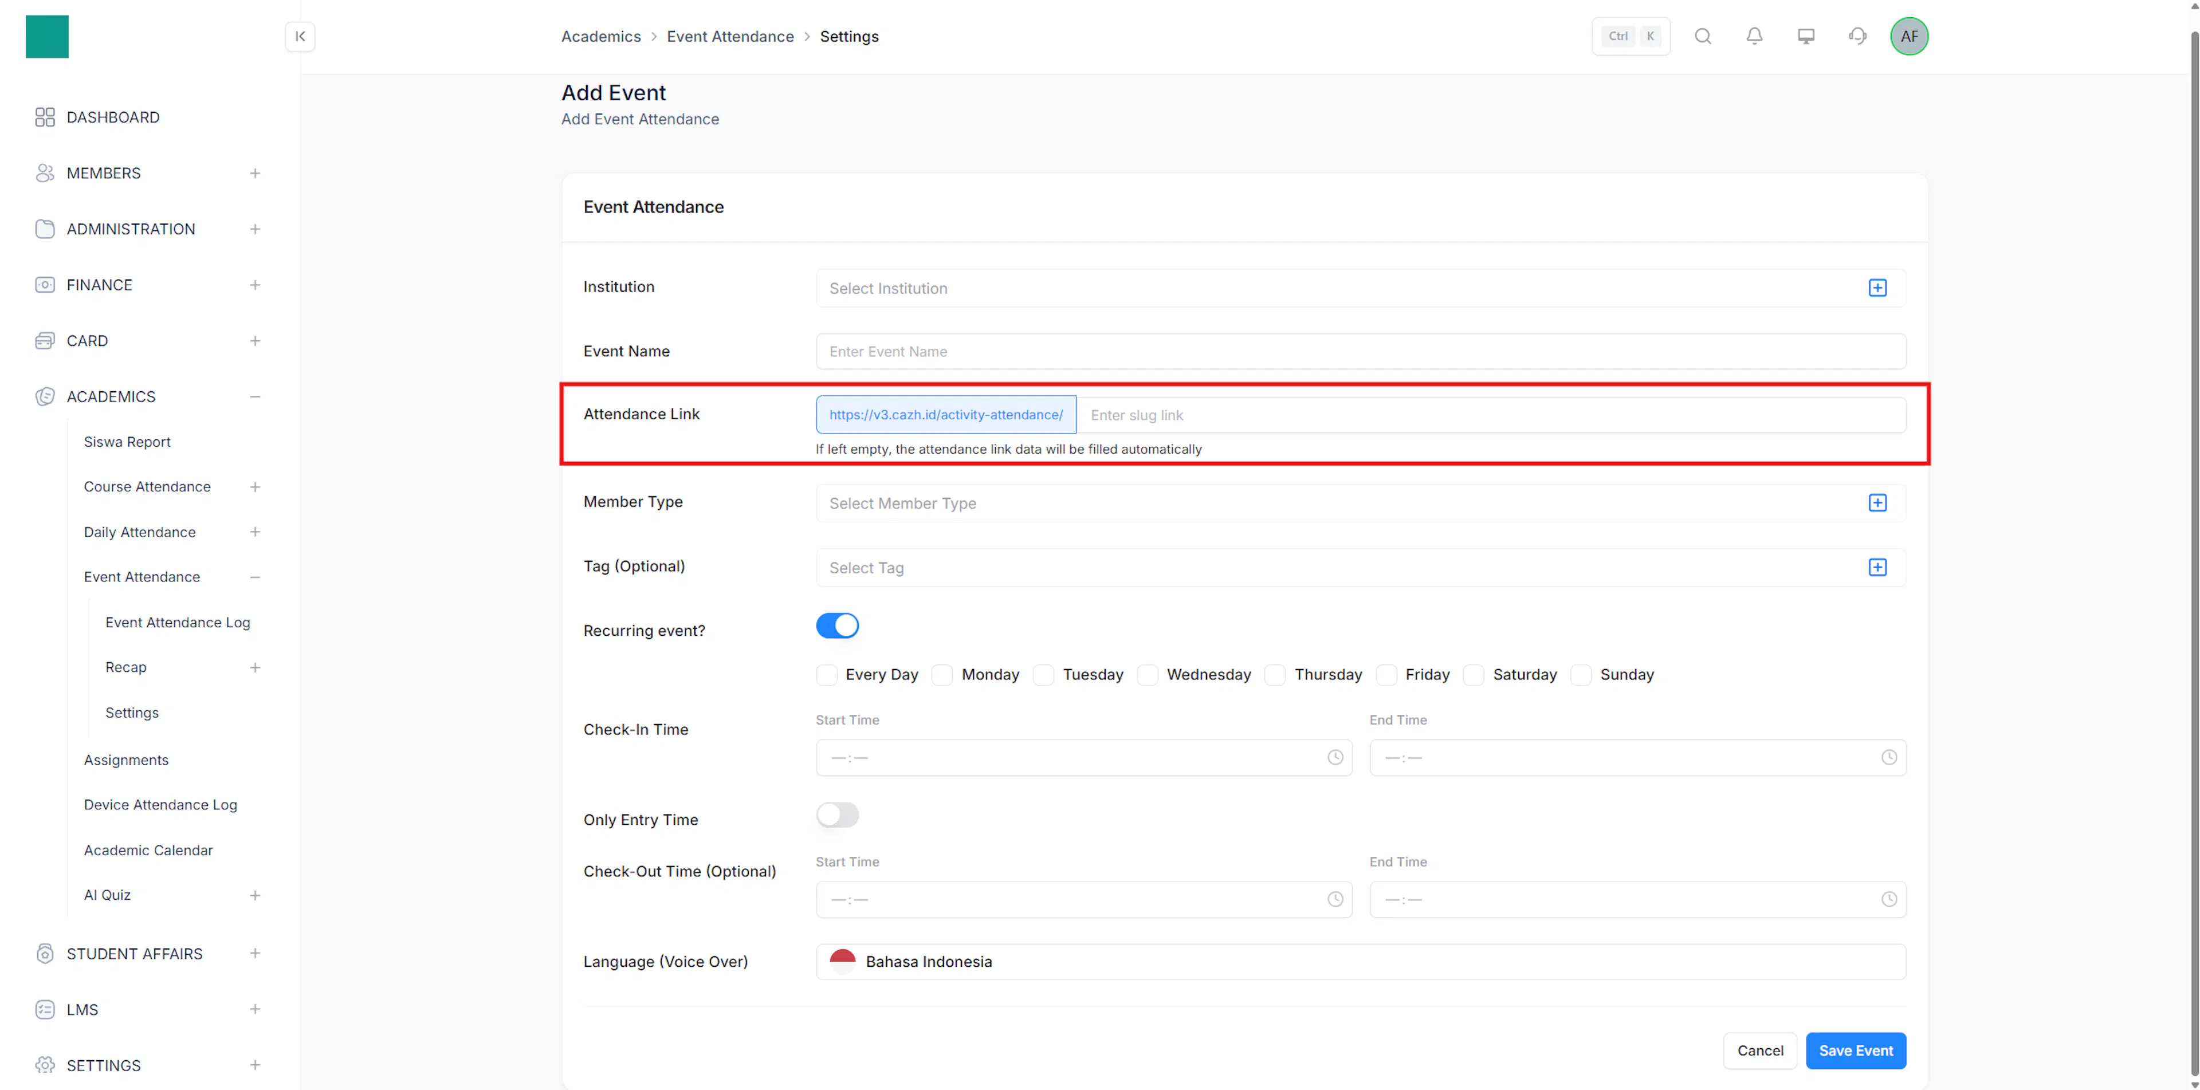Click the Event Name input field
Image resolution: width=2200 pixels, height=1090 pixels.
click(1361, 352)
